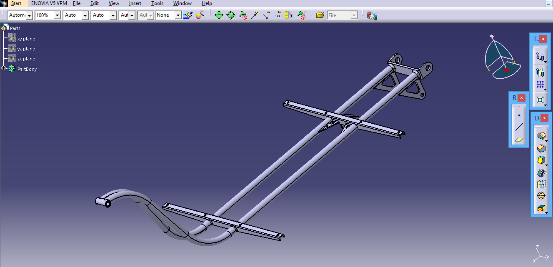The image size is (553, 267).
Task: Select the Mirror tool in the T. panel
Action: (x=540, y=72)
